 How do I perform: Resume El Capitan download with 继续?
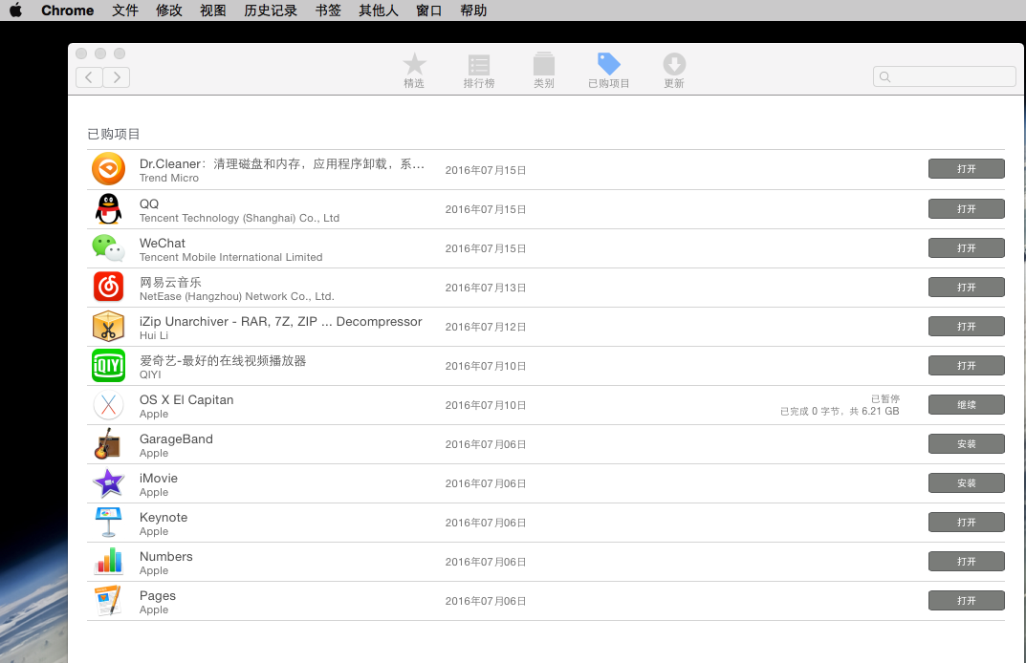967,405
